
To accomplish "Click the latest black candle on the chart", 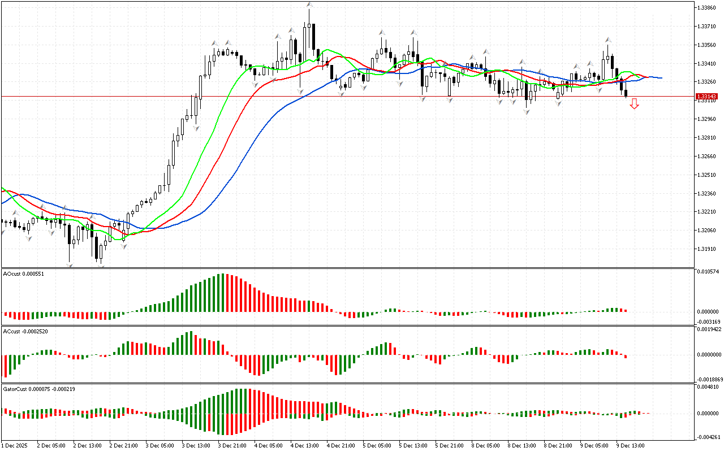I will 626,93.
